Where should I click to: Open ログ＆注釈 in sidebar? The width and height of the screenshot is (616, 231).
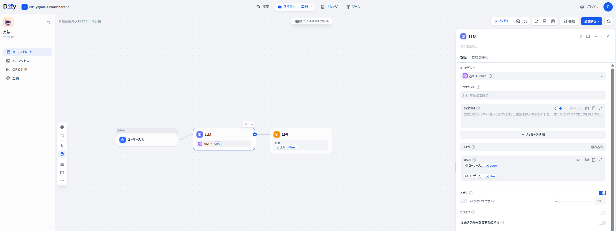pos(20,69)
